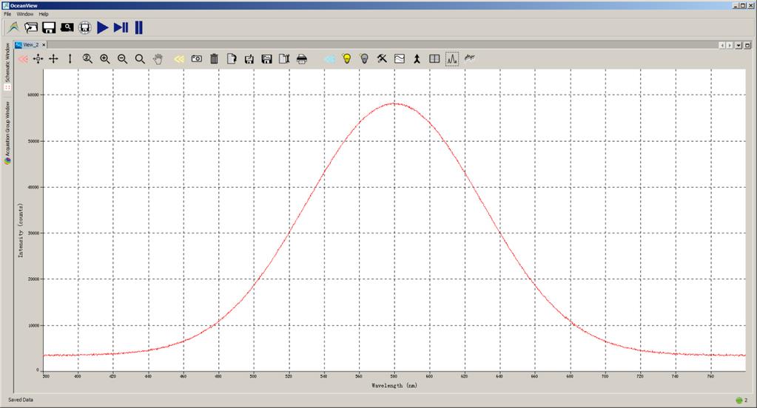Pause acquisition with the blue pause button
This screenshot has width=757, height=408.
pos(138,27)
